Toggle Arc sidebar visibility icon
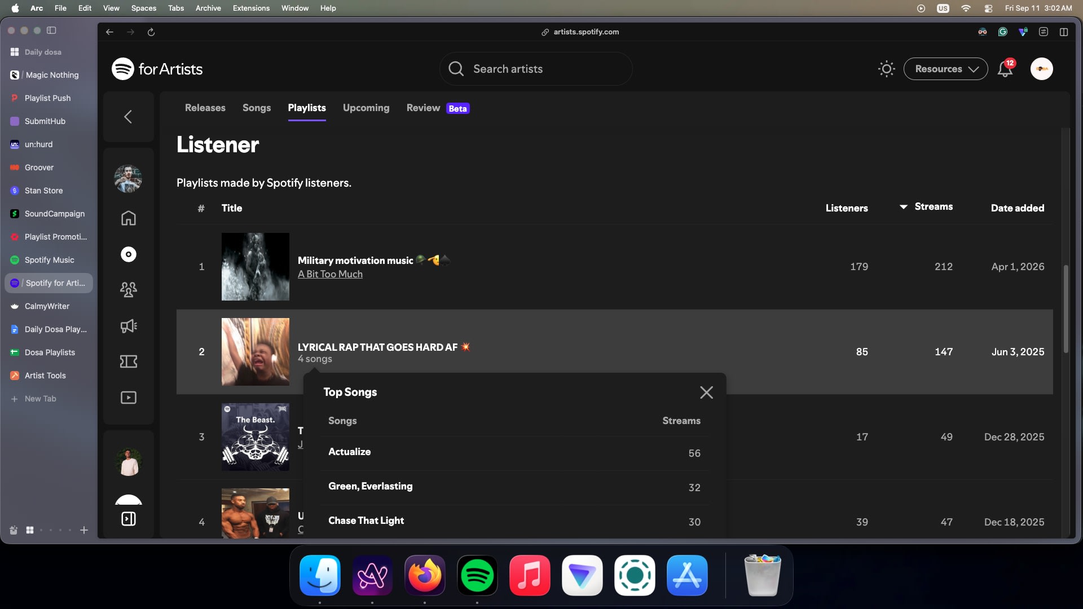1083x609 pixels. pos(51,30)
